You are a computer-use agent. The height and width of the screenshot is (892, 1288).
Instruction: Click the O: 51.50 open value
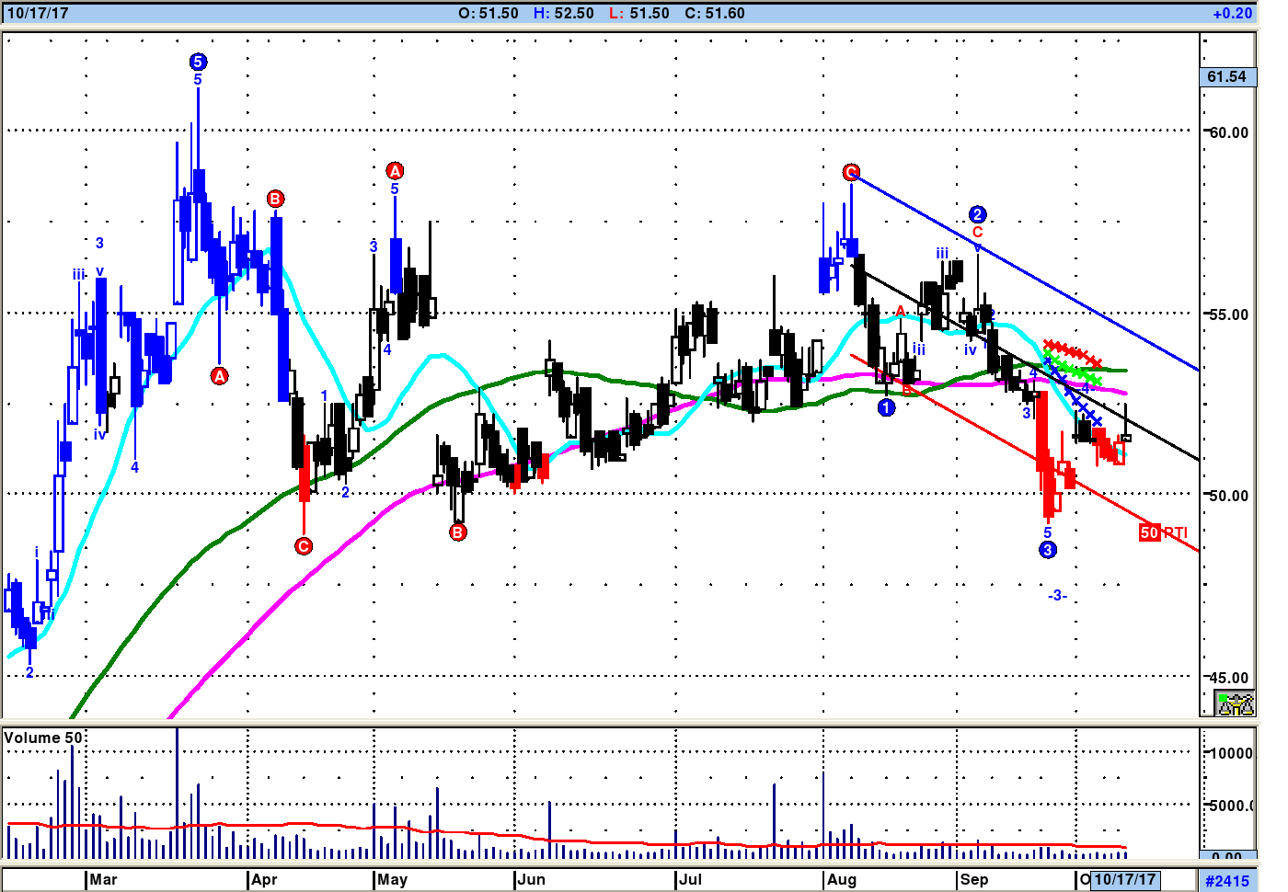click(x=488, y=14)
